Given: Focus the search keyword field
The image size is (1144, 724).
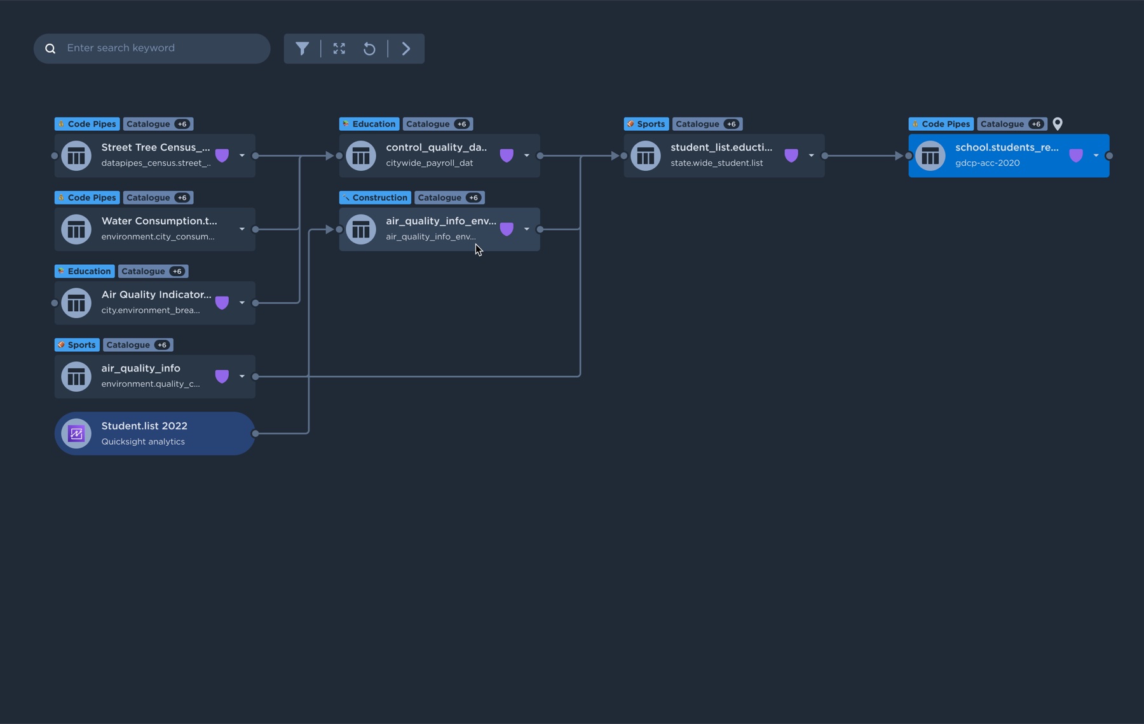Looking at the screenshot, I should tap(152, 48).
